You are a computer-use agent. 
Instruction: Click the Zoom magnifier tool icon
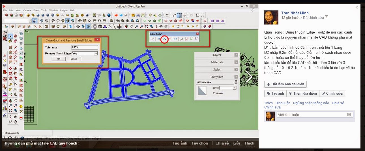pyautogui.click(x=137, y=26)
